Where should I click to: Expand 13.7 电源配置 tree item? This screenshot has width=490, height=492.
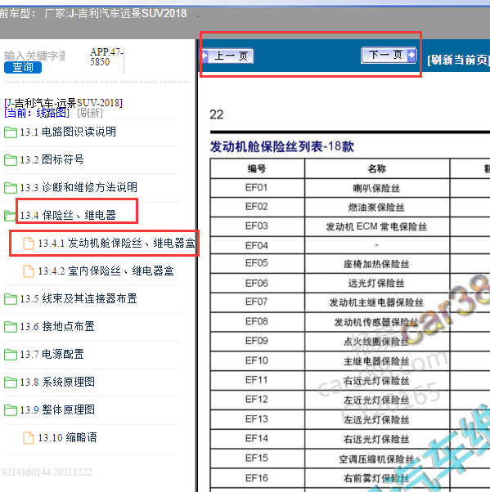coord(52,354)
